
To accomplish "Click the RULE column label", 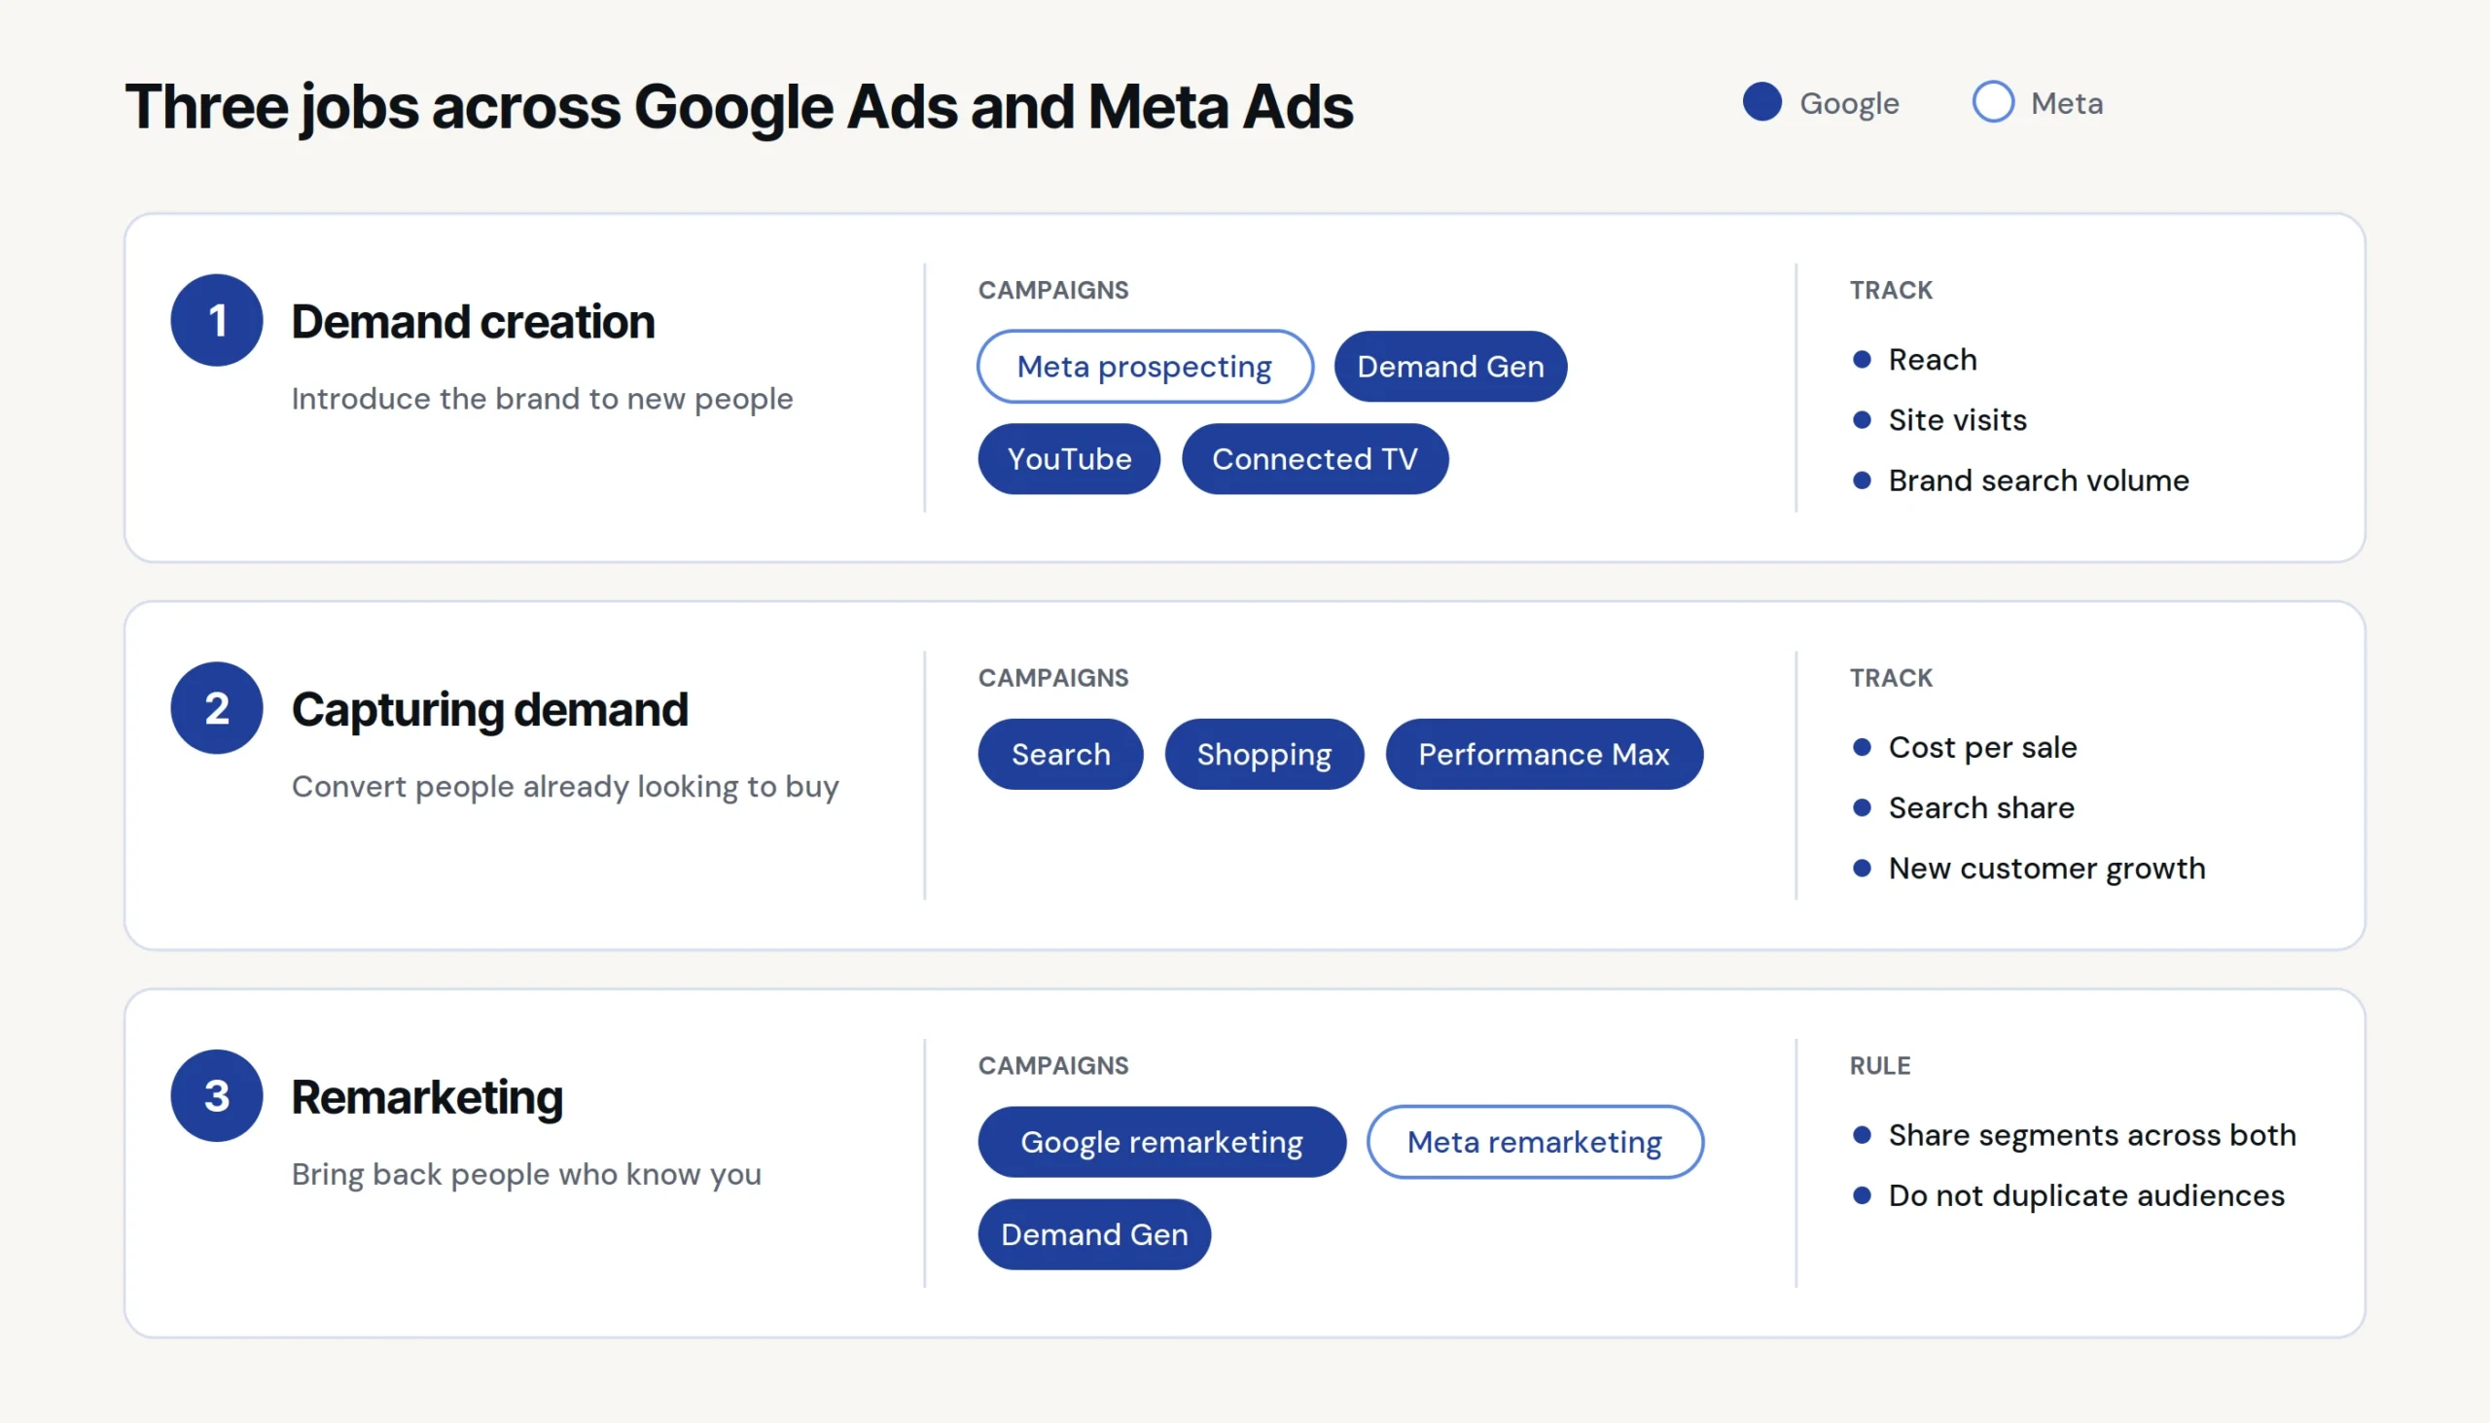I will (x=1879, y=1065).
